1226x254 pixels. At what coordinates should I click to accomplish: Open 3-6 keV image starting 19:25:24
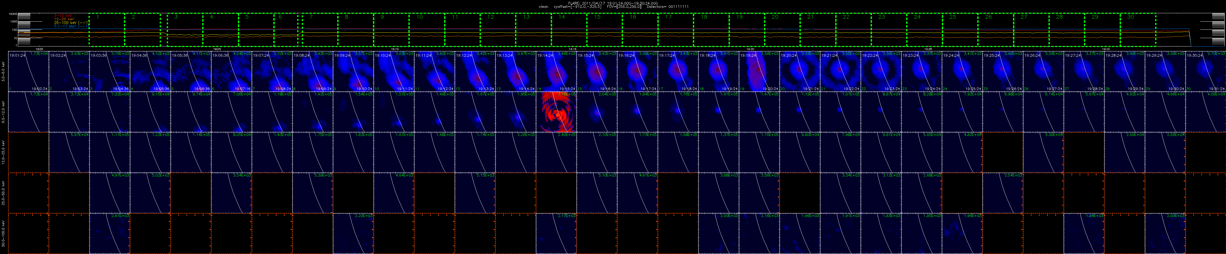1002,71
